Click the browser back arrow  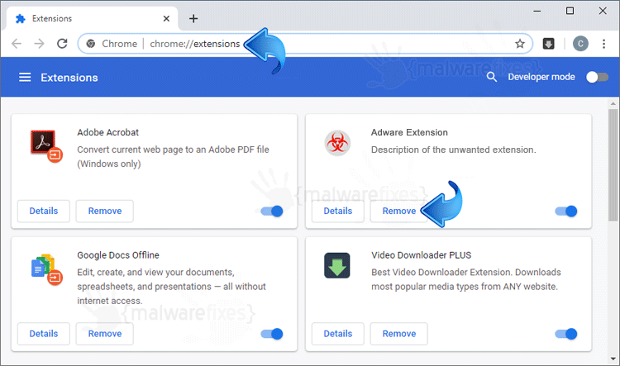tap(17, 44)
